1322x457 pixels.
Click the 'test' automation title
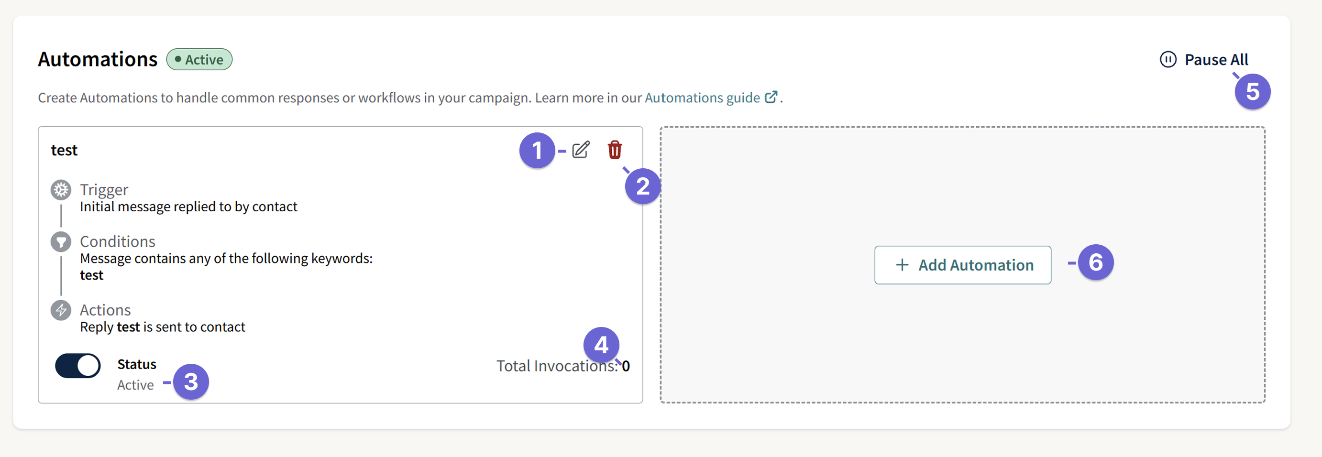pos(64,150)
